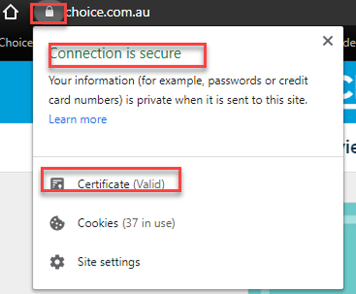The image size is (356, 294).
Task: Open Site settings from the popup
Action: [x=108, y=262]
